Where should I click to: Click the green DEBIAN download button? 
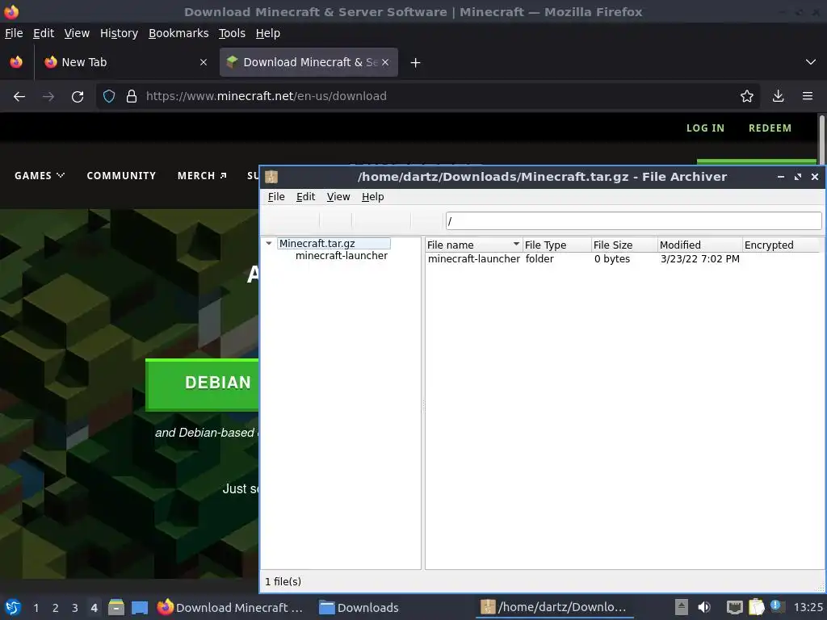click(x=202, y=383)
